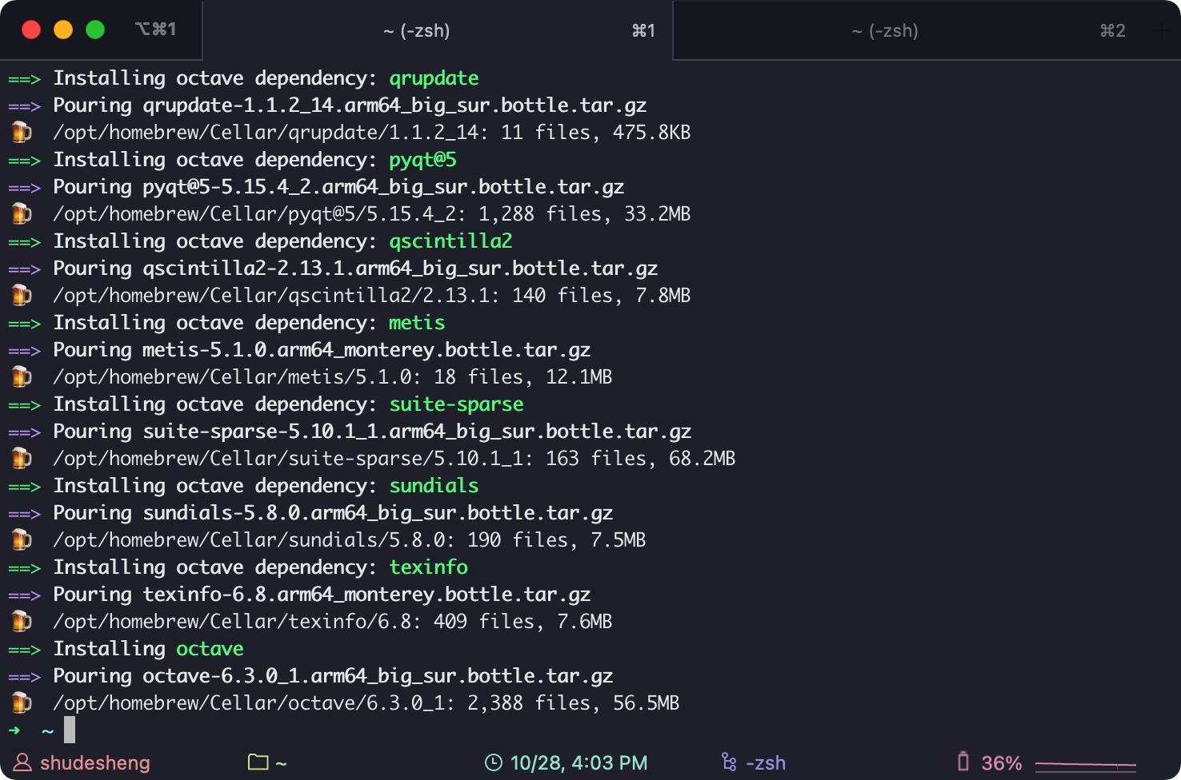The image size is (1181, 780).
Task: Click the green suite-sparse dependency name
Action: [456, 404]
